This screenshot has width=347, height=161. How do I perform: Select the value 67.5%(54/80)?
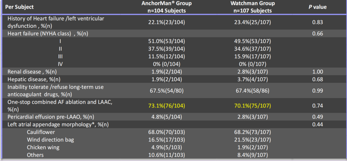[166, 91]
